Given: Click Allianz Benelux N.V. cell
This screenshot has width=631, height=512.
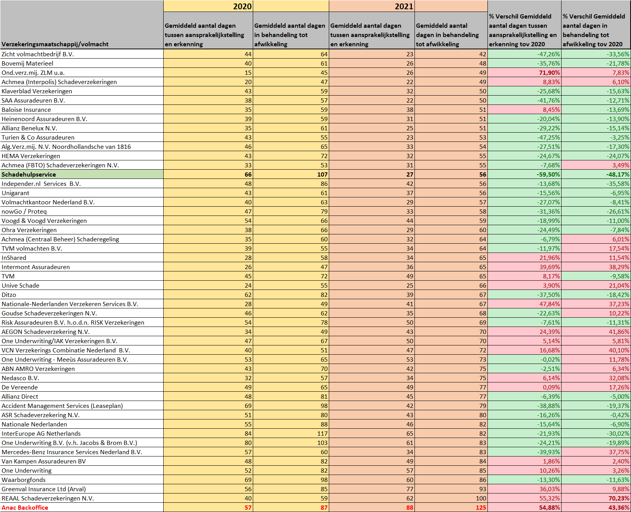Looking at the screenshot, I should pos(82,128).
